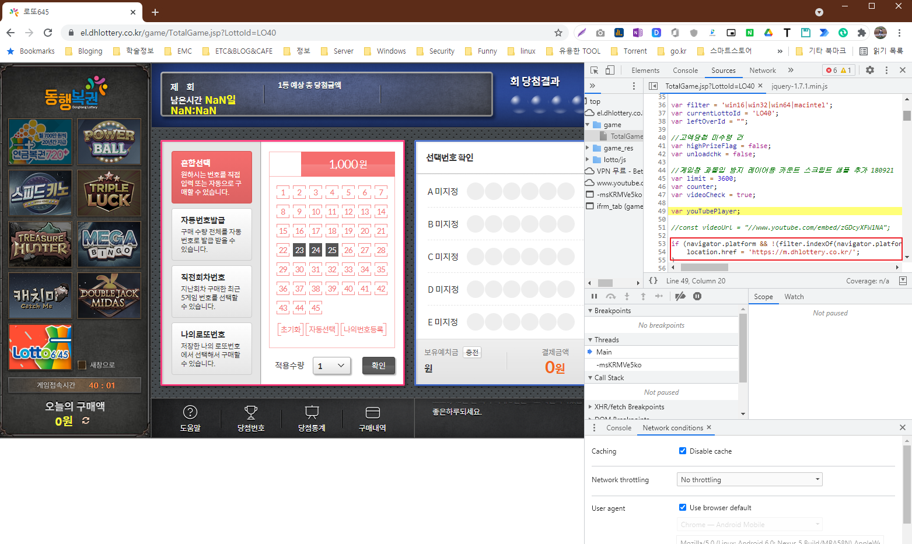Screen dimensions: 912x544
Task: Open the Catch Me game icon
Action: 40,296
